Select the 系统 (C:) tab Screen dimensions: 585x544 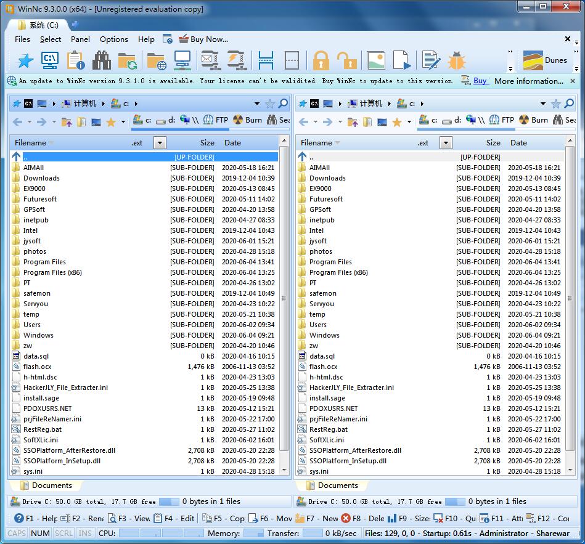[38, 25]
